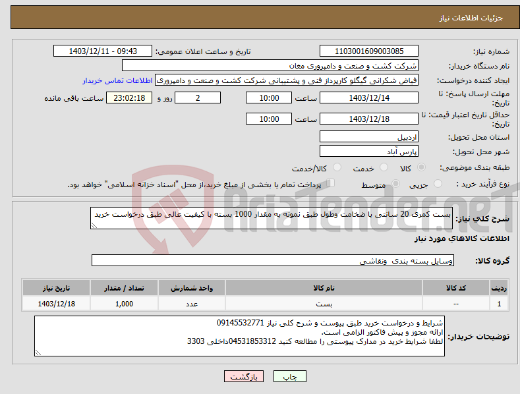This screenshot has height=394, width=520.
Task: Click the تاریخ نیاز column header
Action: (57, 287)
